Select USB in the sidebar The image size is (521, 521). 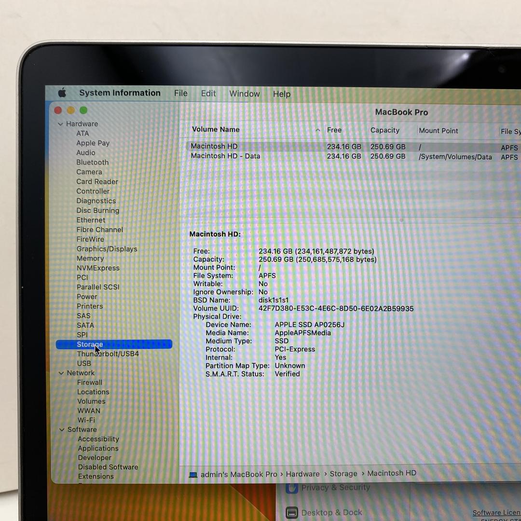tap(84, 364)
